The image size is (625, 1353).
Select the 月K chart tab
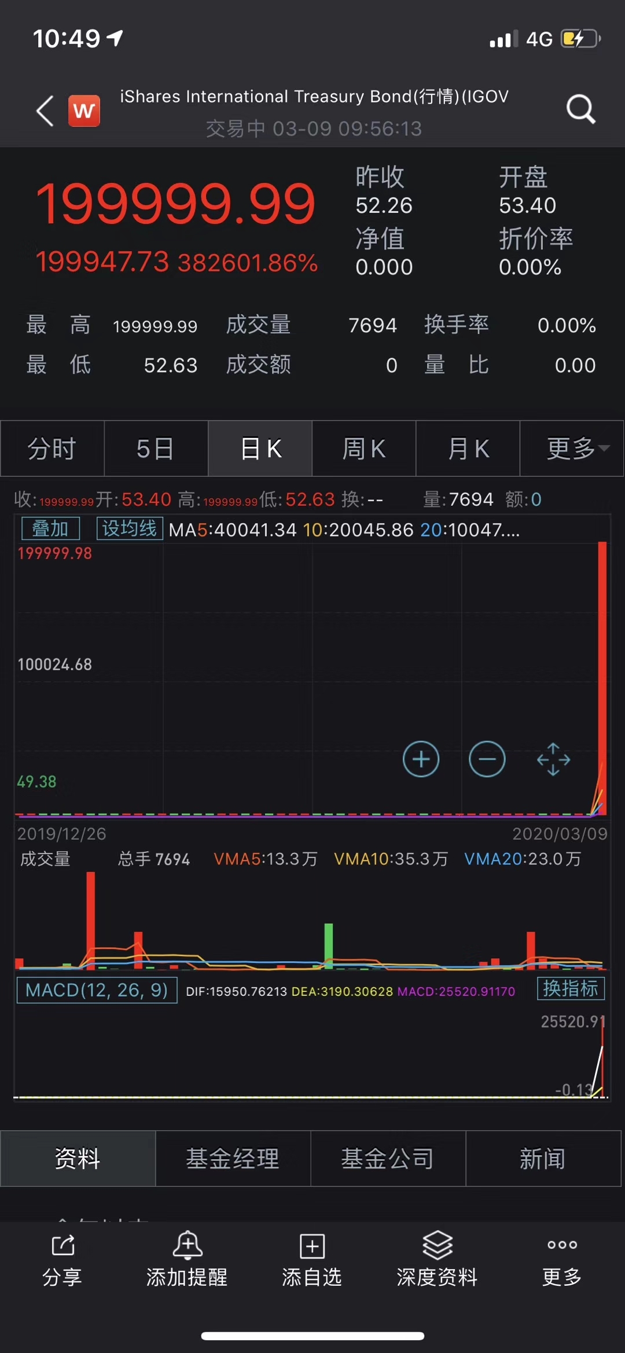point(468,448)
